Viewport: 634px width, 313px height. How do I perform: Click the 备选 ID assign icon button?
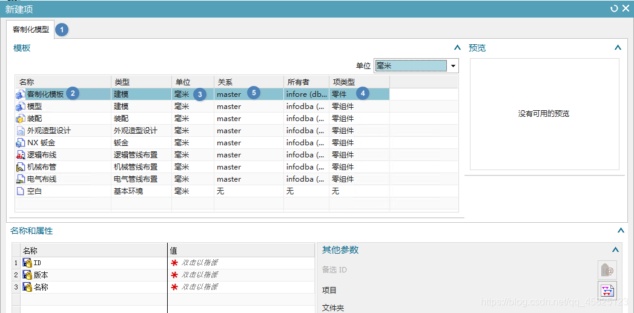click(x=607, y=270)
